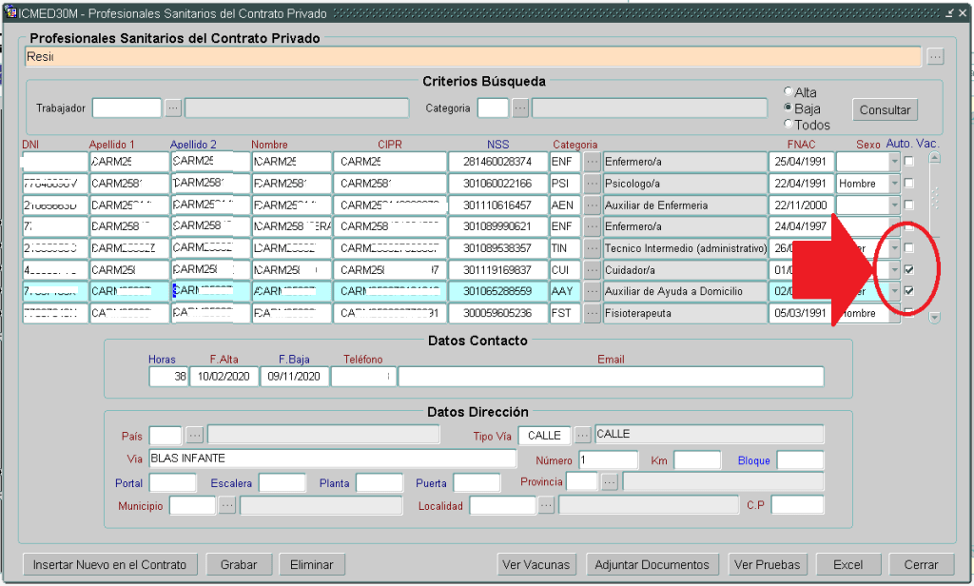
Task: Click ellipsis button at right of contract name field
Action: click(x=936, y=57)
